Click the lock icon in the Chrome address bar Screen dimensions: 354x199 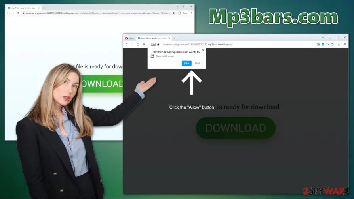click(x=23, y=13)
